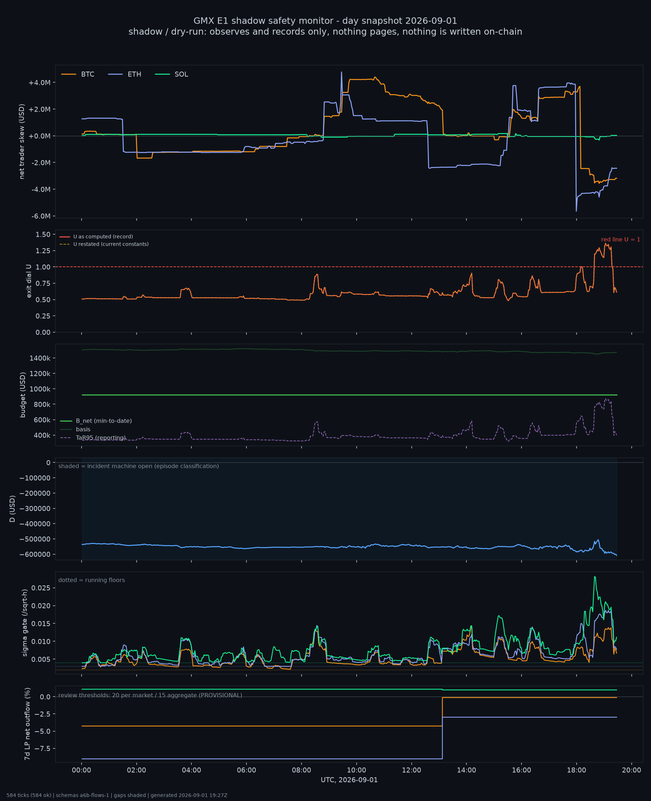Click the SOL legend label
The height and width of the screenshot is (801, 651).
[181, 74]
